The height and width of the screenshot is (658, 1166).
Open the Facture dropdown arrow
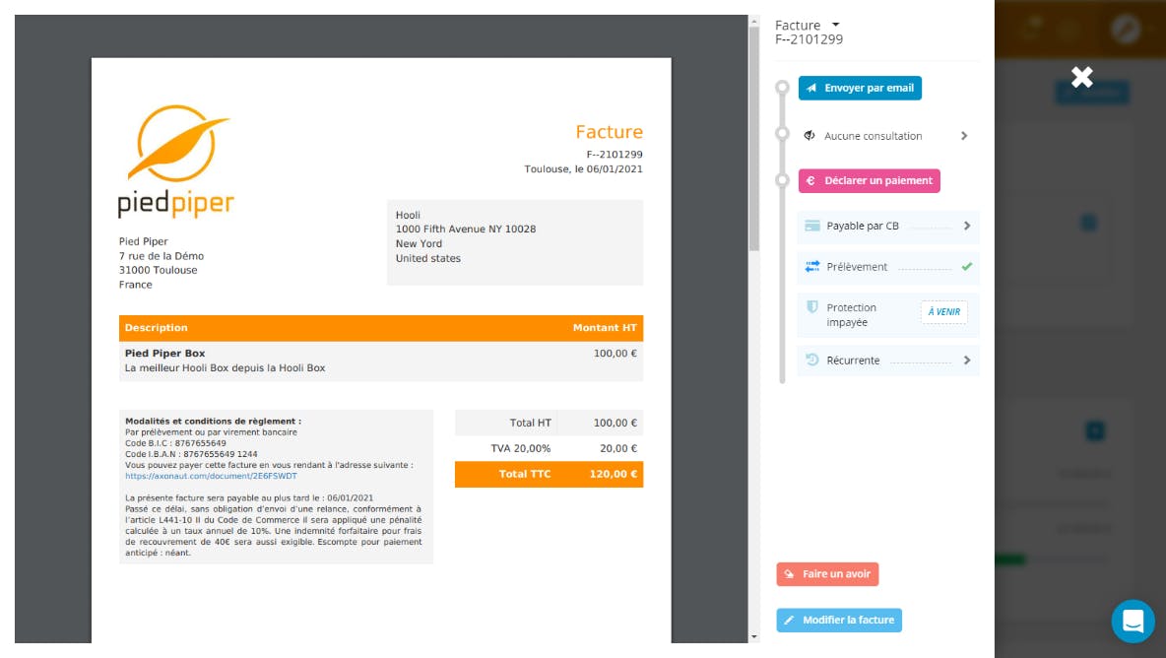(x=835, y=25)
